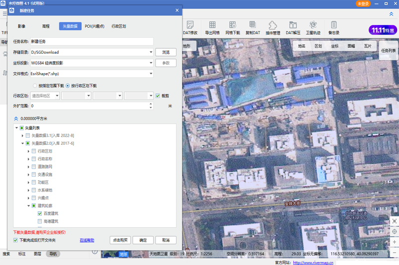Toggle the 裁剪 clip checkbox
399x265 pixels.
tap(158, 95)
